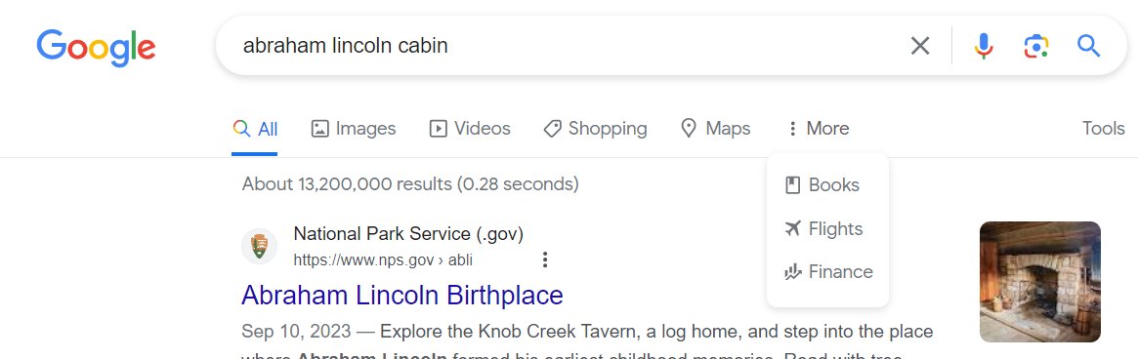
Task: Open Google Lens camera search icon
Action: click(x=1035, y=46)
